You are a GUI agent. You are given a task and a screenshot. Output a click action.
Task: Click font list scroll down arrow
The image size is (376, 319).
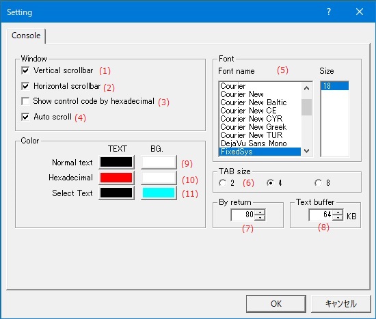pyautogui.click(x=306, y=150)
